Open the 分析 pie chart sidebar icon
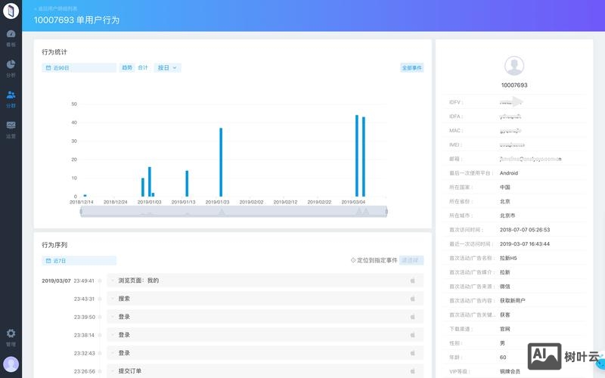The image size is (605, 378). point(11,67)
